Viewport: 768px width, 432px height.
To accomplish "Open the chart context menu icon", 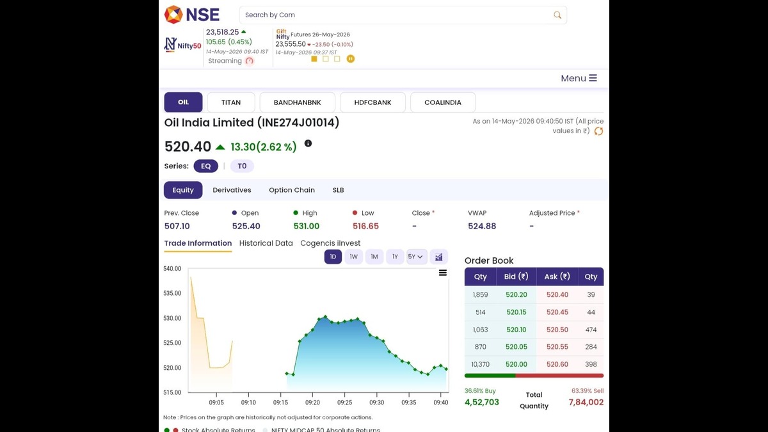I will pos(442,273).
